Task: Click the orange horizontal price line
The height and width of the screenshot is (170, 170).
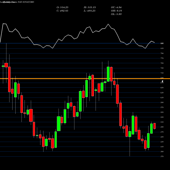Action: click(x=85, y=79)
